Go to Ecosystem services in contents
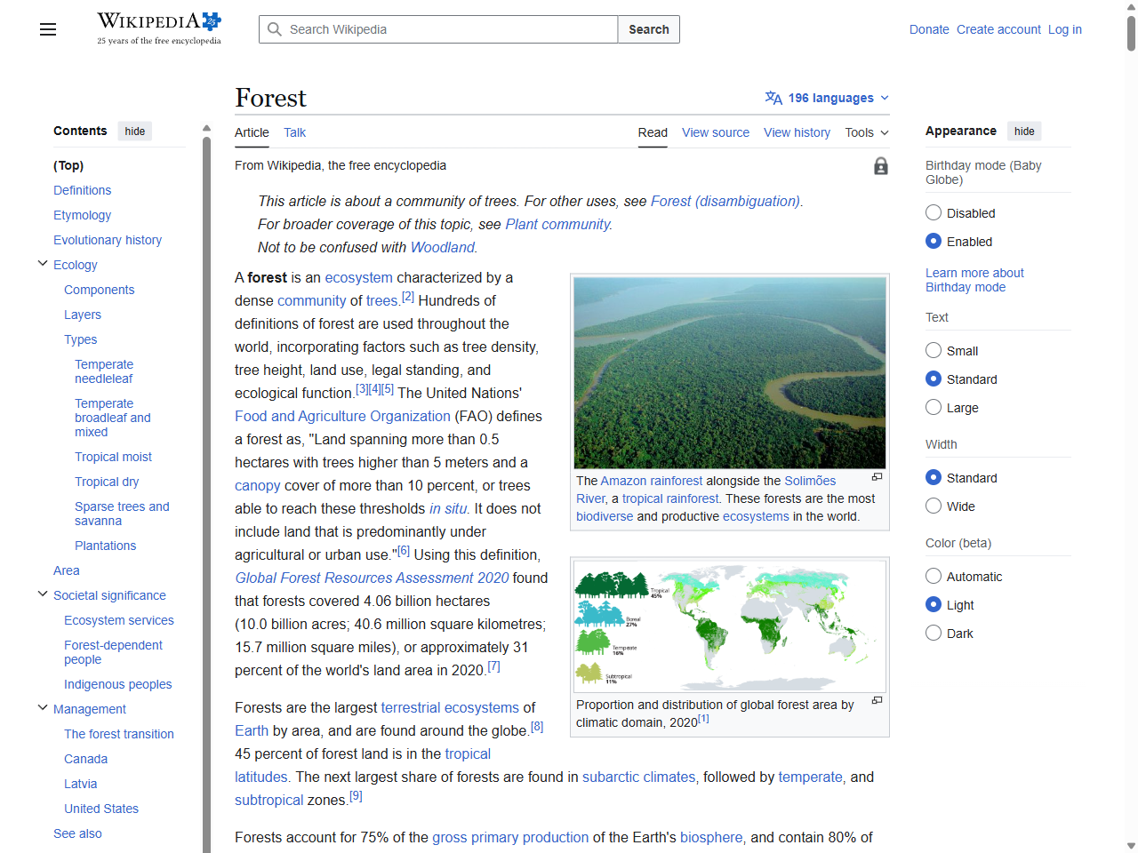1138x853 pixels. click(119, 620)
